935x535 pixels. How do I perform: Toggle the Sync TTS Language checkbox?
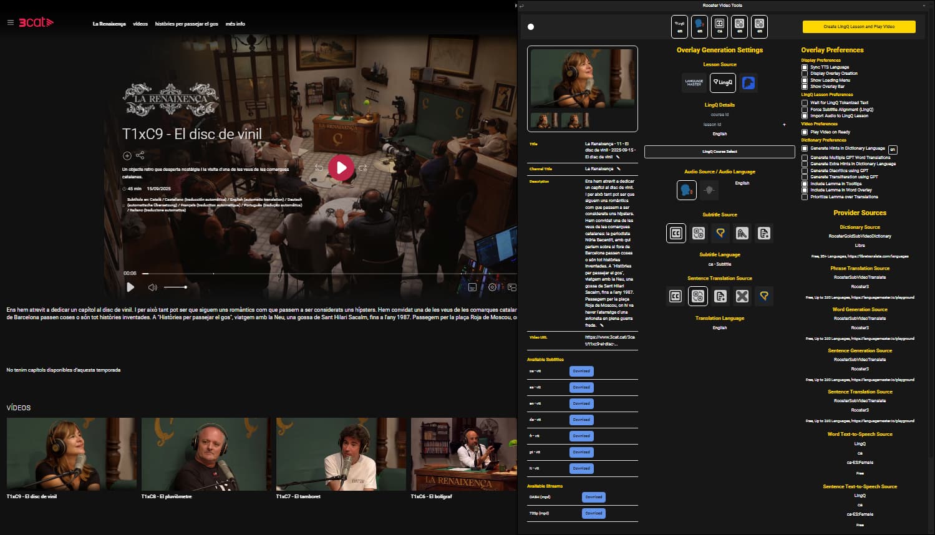[x=805, y=67]
